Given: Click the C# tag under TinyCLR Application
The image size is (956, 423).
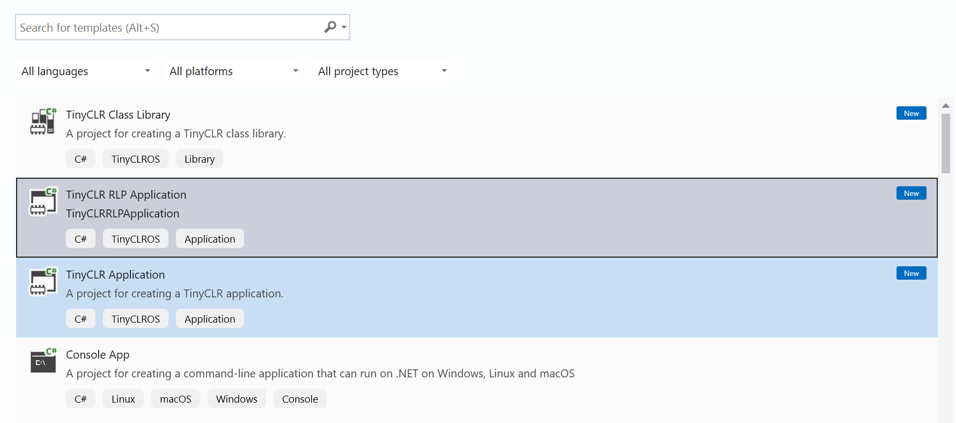Looking at the screenshot, I should pos(80,319).
